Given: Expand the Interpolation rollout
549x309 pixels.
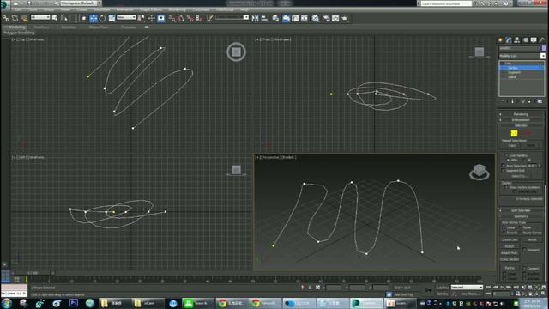Looking at the screenshot, I should click(x=521, y=120).
